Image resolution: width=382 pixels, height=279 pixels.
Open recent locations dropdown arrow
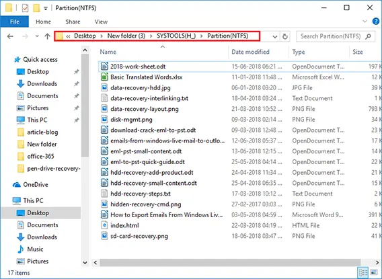pos(37,36)
